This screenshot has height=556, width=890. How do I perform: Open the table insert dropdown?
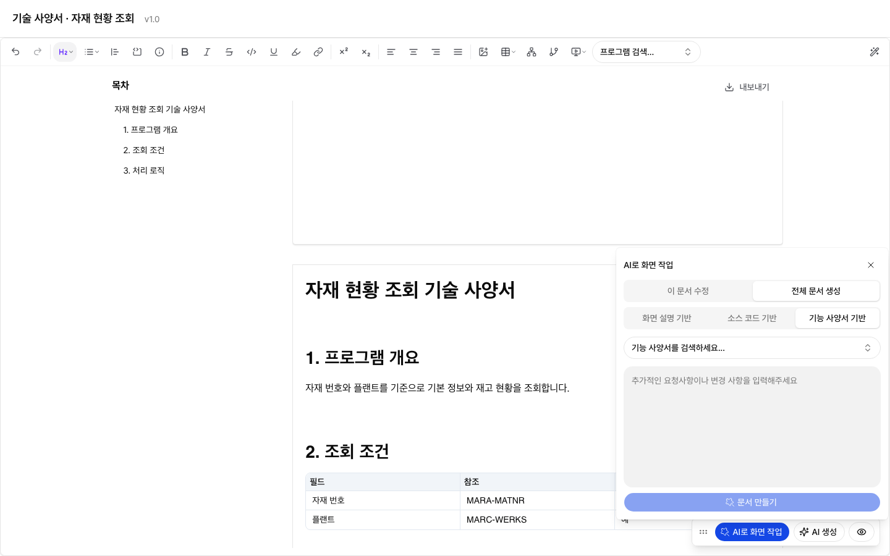point(508,52)
